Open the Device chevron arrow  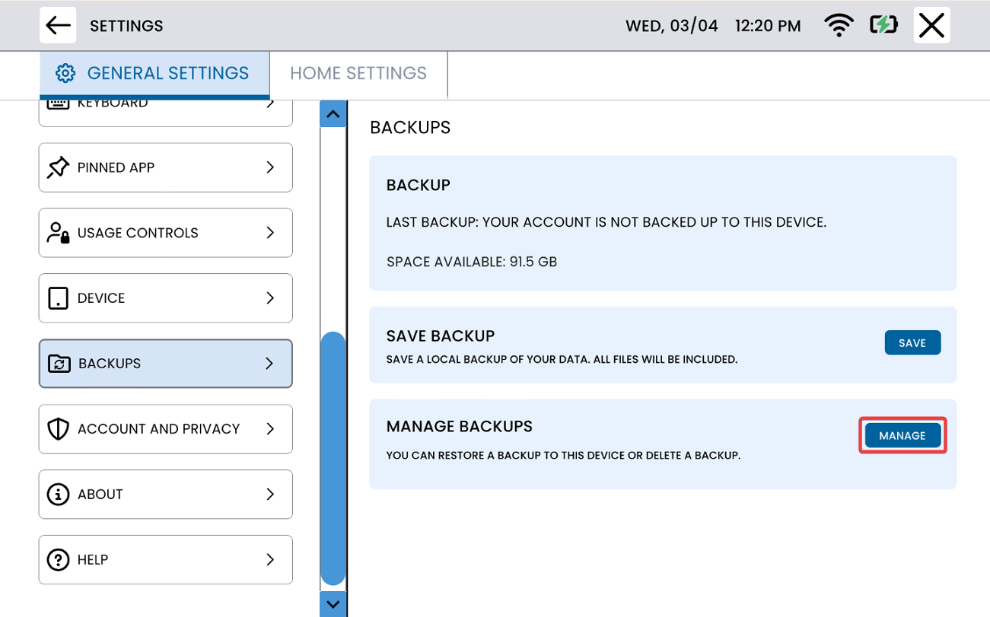(270, 298)
